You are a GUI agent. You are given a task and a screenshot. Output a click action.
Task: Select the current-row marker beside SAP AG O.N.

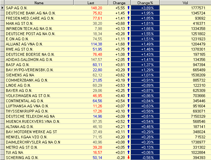pos(2,8)
